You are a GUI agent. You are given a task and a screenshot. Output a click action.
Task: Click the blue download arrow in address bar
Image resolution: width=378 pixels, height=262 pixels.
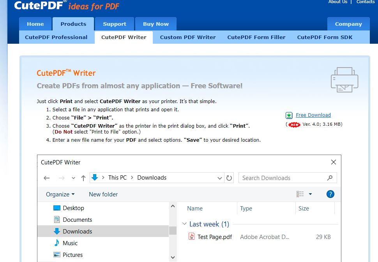tap(95, 178)
